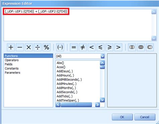Select the Operators category
The height and width of the screenshot is (124, 159).
29,60
